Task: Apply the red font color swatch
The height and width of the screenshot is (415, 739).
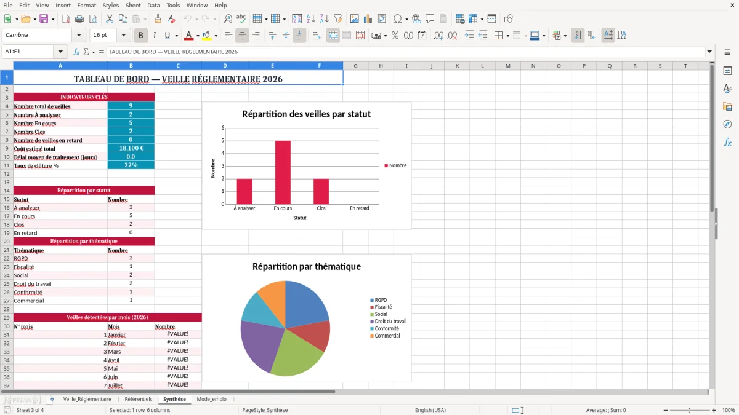Action: point(189,35)
